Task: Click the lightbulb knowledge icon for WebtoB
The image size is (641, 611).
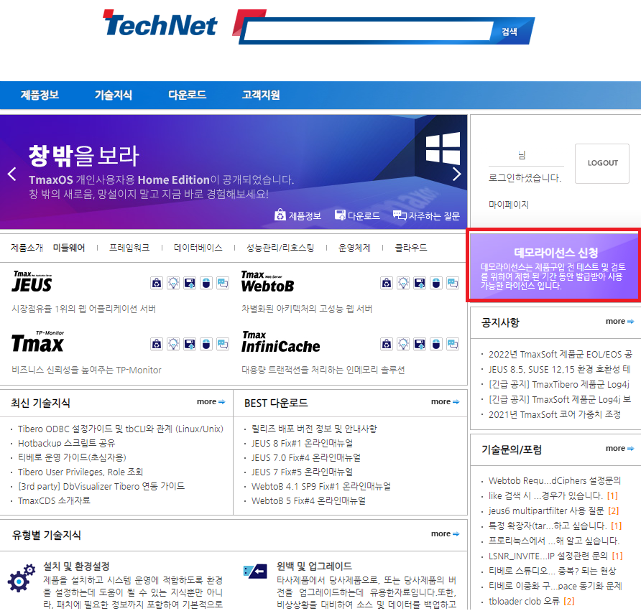Action: click(x=403, y=283)
